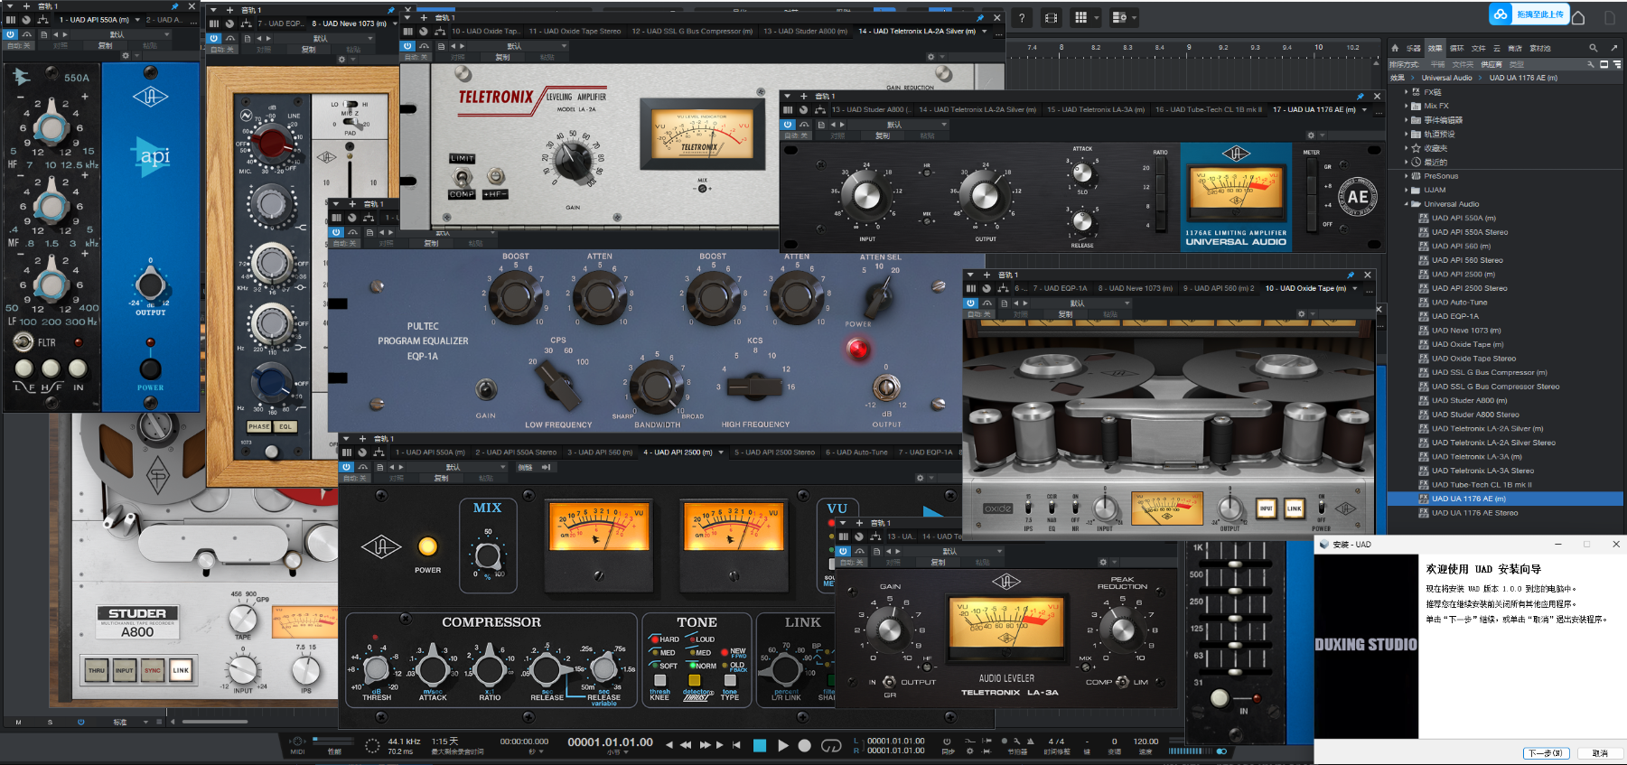The image size is (1627, 765).
Task: Select UAD Neve 1073 (m) in browser list
Action: [x=1465, y=331]
